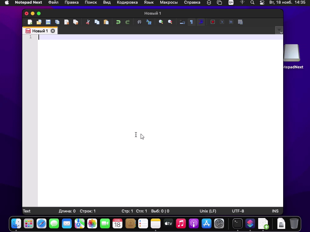310x232 pixels.
Task: Close the Новый 1 tab
Action: point(53,31)
